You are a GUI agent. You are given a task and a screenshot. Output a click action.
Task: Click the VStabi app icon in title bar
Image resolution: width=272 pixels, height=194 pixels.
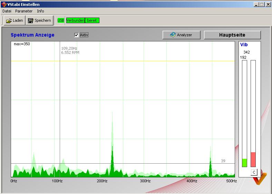coord(4,4)
